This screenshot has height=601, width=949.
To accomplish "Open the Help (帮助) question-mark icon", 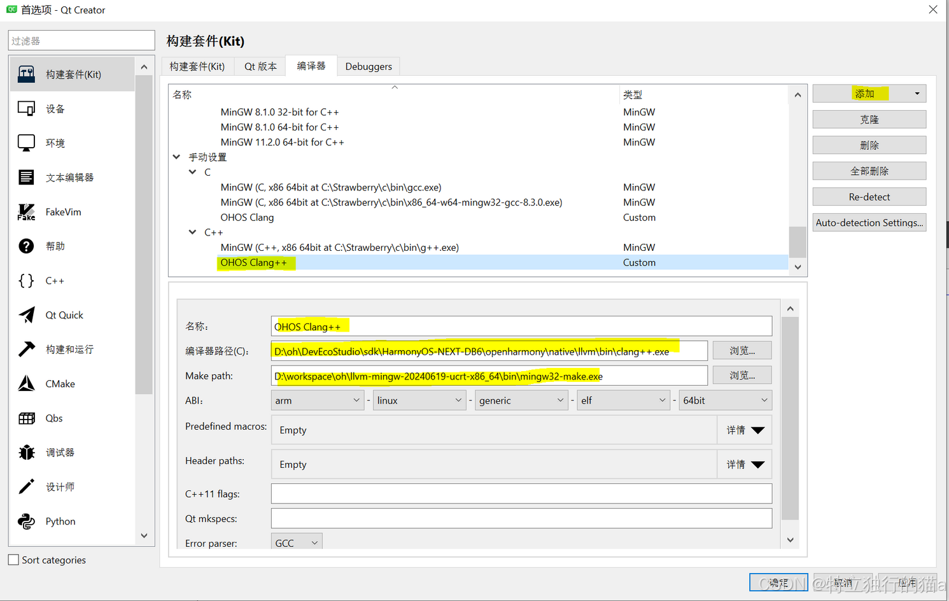I will [26, 246].
